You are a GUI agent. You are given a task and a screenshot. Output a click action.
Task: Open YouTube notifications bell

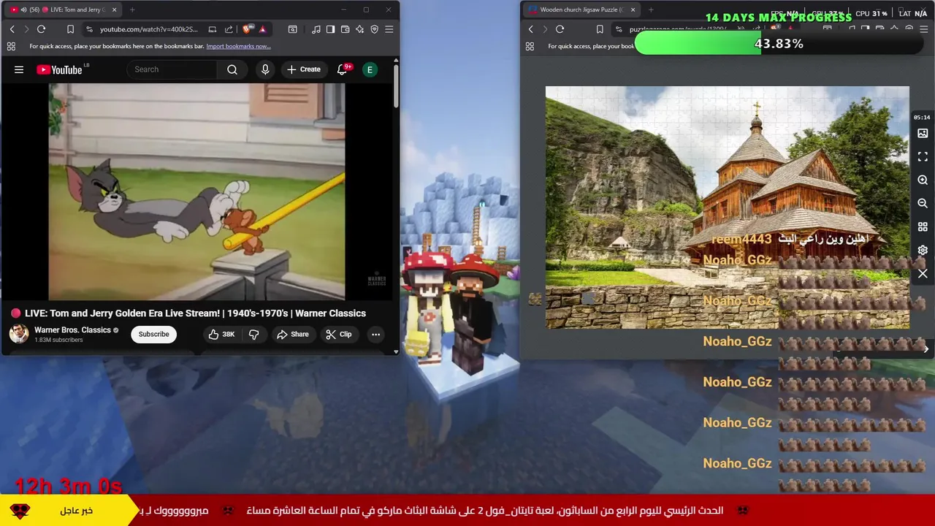342,69
